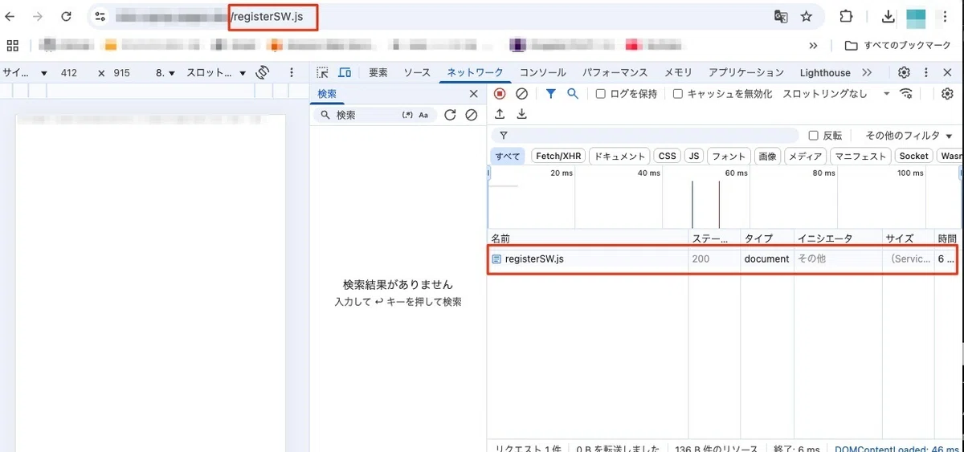Image resolution: width=964 pixels, height=452 pixels.
Task: Open the browser downloads icon
Action: pyautogui.click(x=888, y=16)
